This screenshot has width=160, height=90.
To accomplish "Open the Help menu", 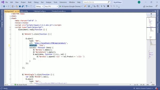I will [x=79, y=2].
